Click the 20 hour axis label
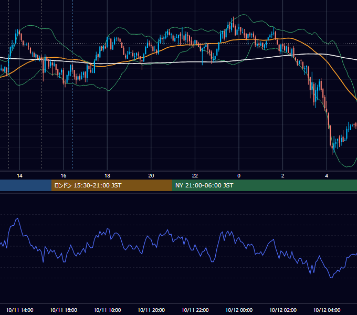 (151, 176)
